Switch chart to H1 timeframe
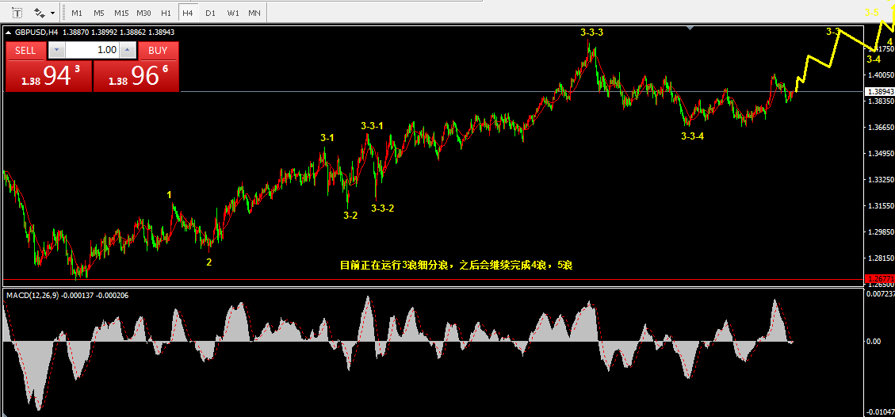The image size is (895, 417). coord(166,12)
